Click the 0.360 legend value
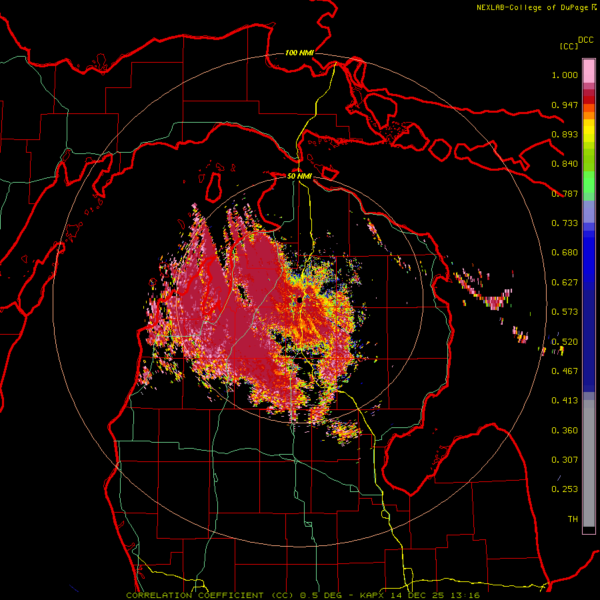Image resolution: width=600 pixels, height=600 pixels. click(565, 431)
